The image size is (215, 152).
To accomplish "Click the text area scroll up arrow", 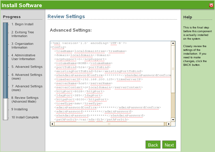I will 173,43.
